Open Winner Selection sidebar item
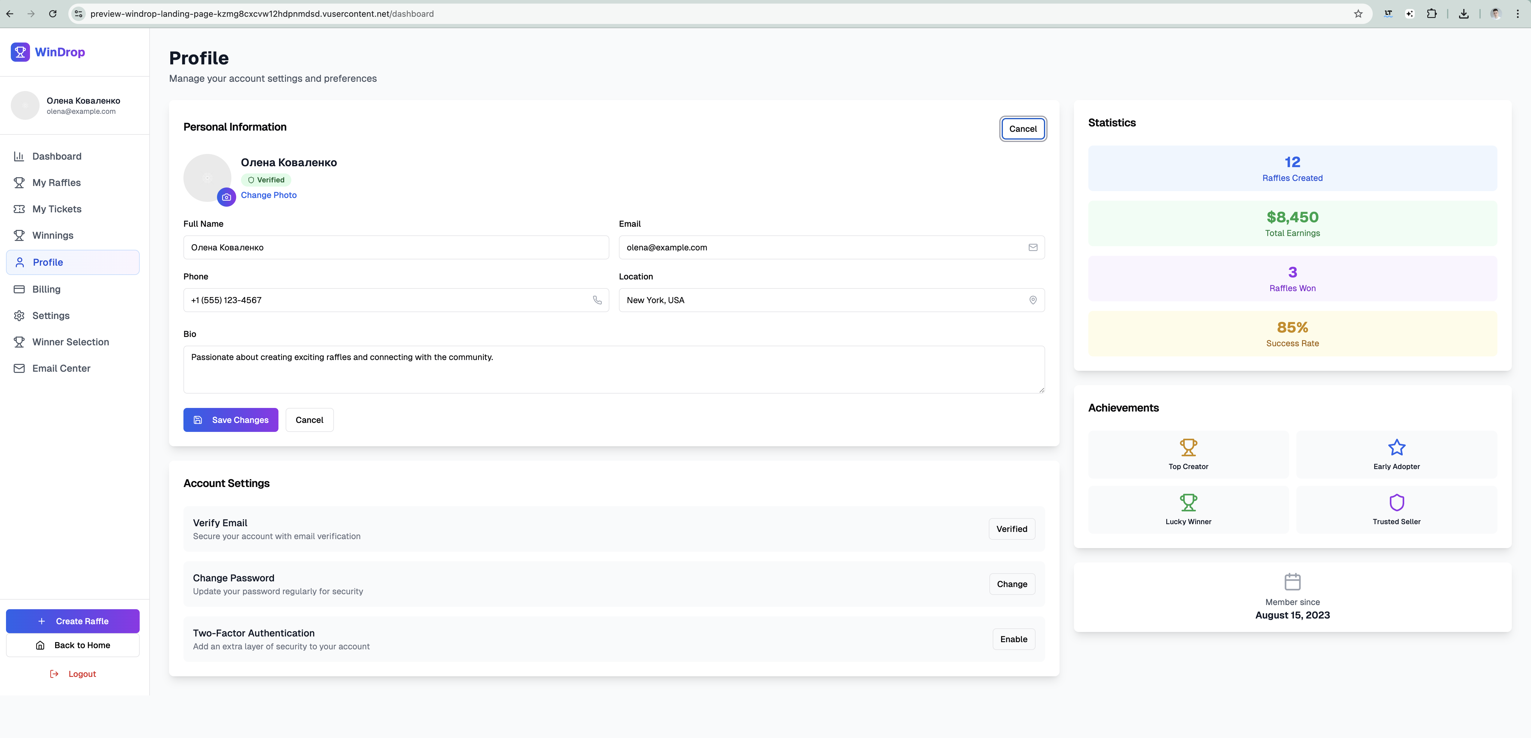Image resolution: width=1531 pixels, height=738 pixels. pyautogui.click(x=71, y=342)
